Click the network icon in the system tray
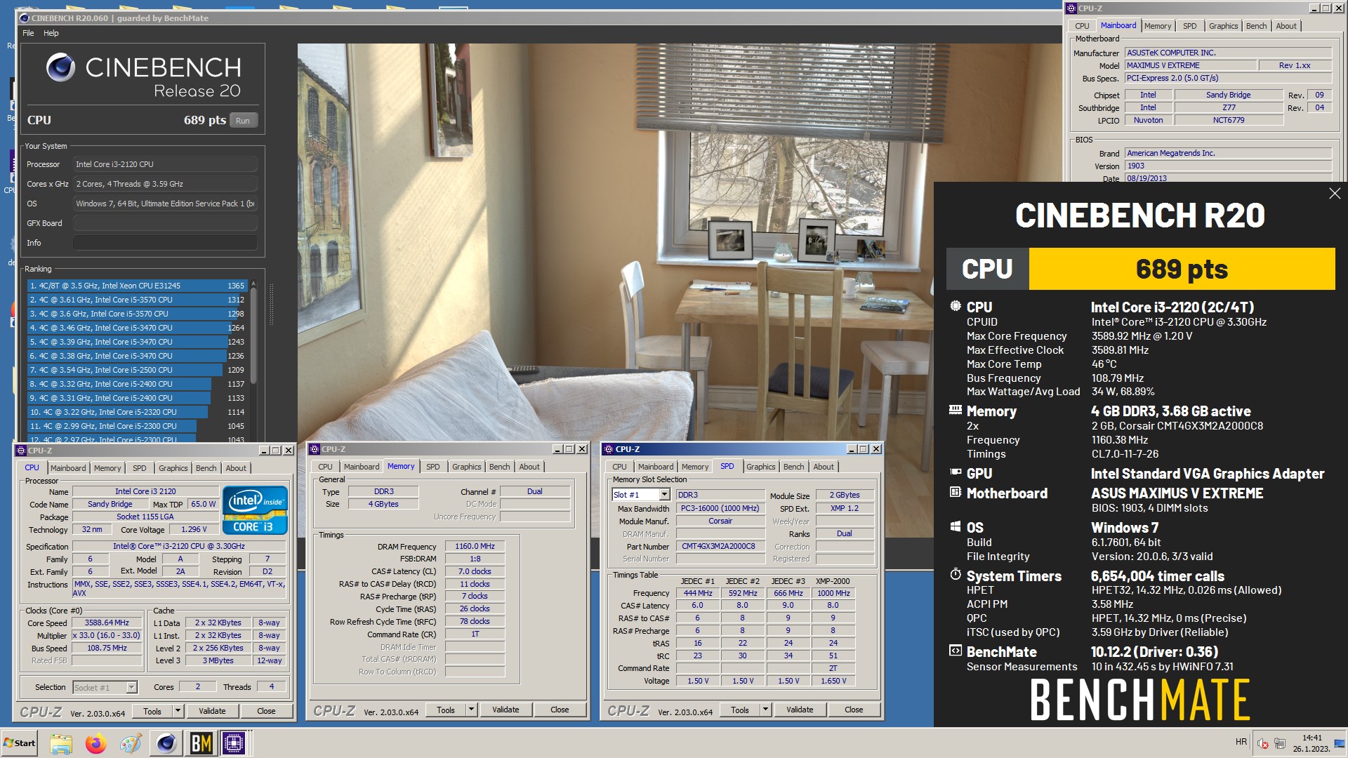This screenshot has width=1348, height=758. (1279, 743)
